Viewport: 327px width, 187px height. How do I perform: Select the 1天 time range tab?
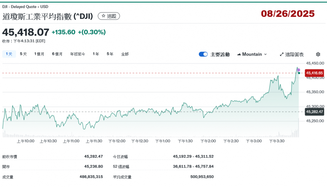point(9,54)
